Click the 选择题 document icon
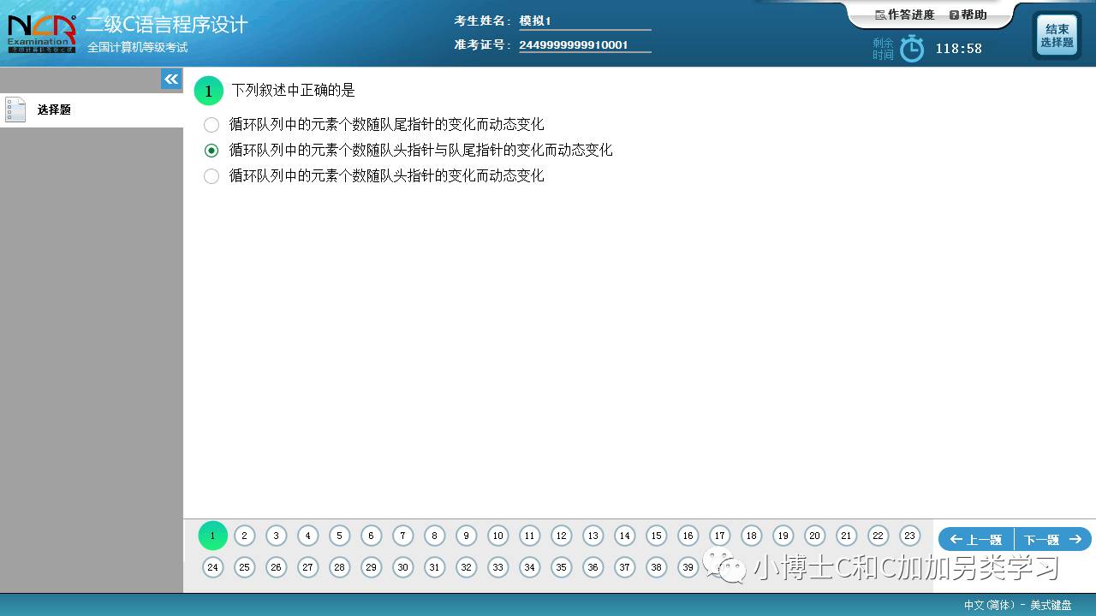The width and height of the screenshot is (1096, 616). pyautogui.click(x=15, y=110)
